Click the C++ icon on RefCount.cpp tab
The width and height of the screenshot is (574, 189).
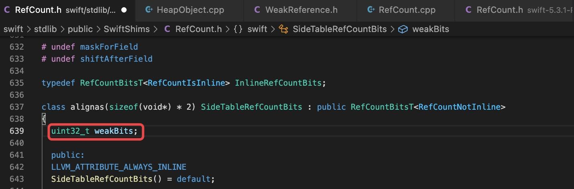pyautogui.click(x=371, y=10)
